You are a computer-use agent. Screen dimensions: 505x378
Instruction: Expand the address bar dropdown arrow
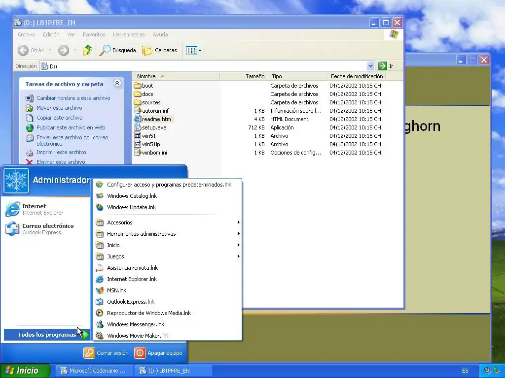pyautogui.click(x=370, y=66)
